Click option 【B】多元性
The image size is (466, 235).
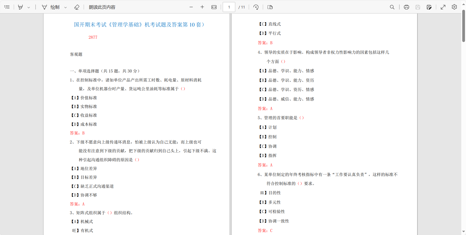pos(270,202)
